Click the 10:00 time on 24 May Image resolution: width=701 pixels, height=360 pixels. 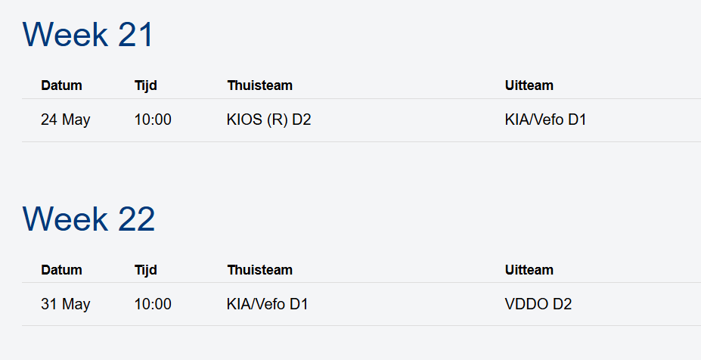coord(153,119)
